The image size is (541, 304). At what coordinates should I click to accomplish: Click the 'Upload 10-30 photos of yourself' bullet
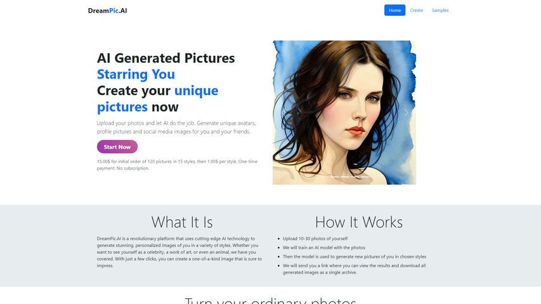tap(315, 239)
